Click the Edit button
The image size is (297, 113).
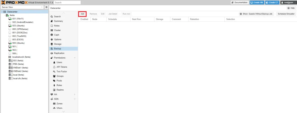[103, 14]
